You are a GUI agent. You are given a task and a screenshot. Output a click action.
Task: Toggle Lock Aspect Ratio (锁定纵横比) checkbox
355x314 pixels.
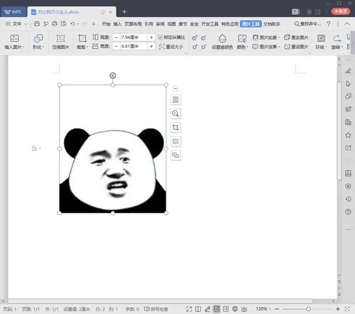coord(160,37)
